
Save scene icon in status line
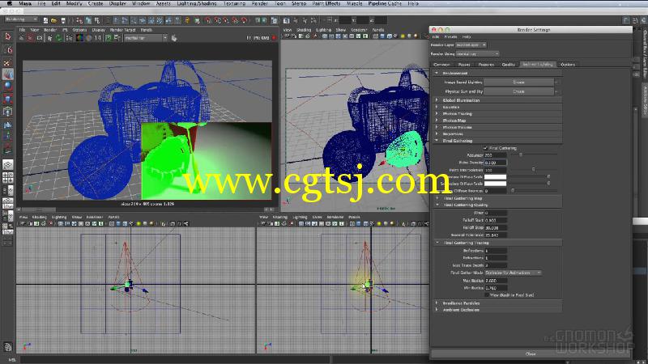tap(63, 20)
